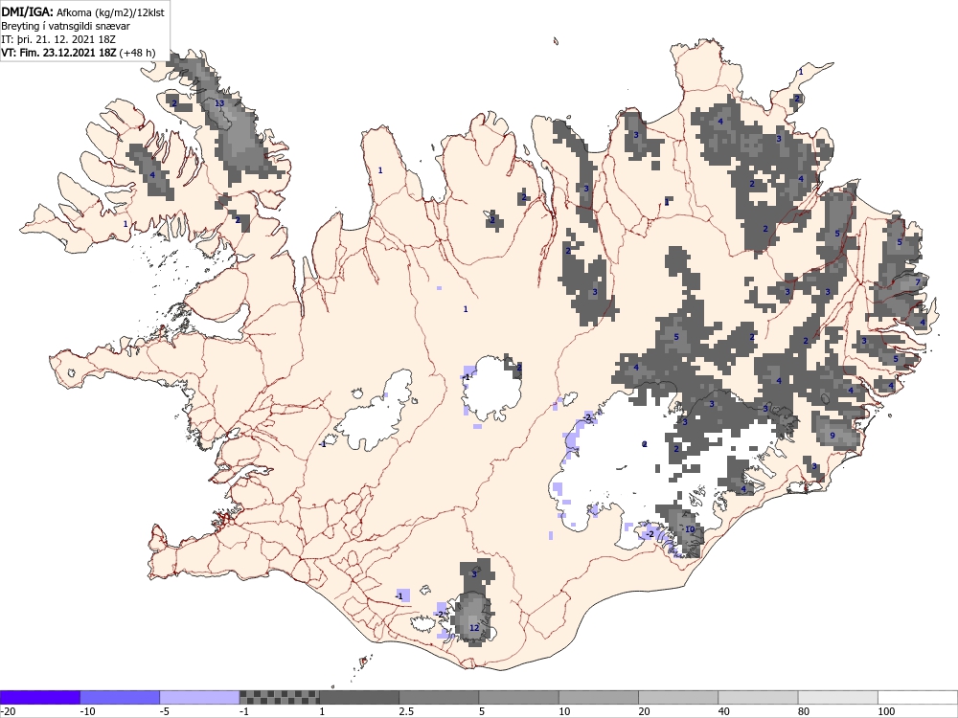
Task: Click the '13' value in the Westfjords
Action: click(219, 103)
